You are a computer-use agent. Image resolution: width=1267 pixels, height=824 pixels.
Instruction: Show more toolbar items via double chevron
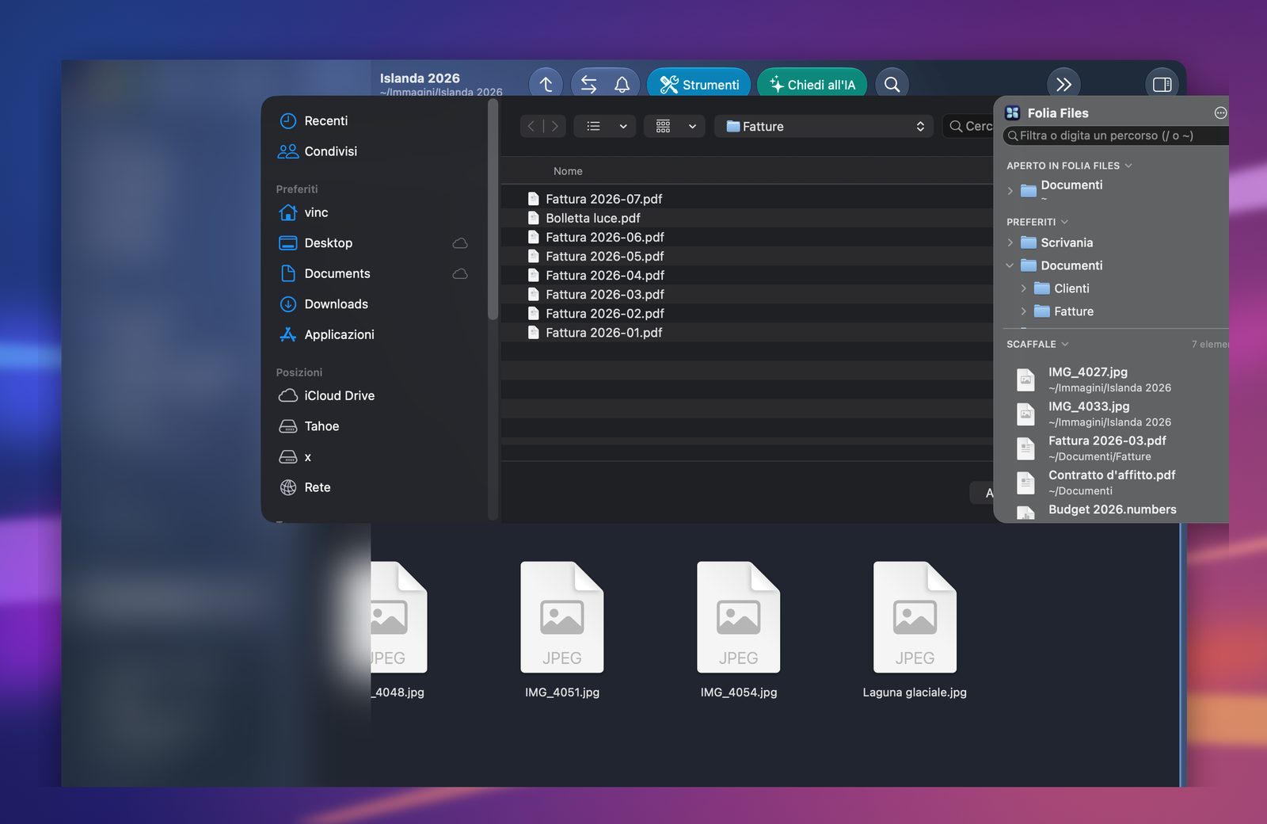click(x=1063, y=84)
